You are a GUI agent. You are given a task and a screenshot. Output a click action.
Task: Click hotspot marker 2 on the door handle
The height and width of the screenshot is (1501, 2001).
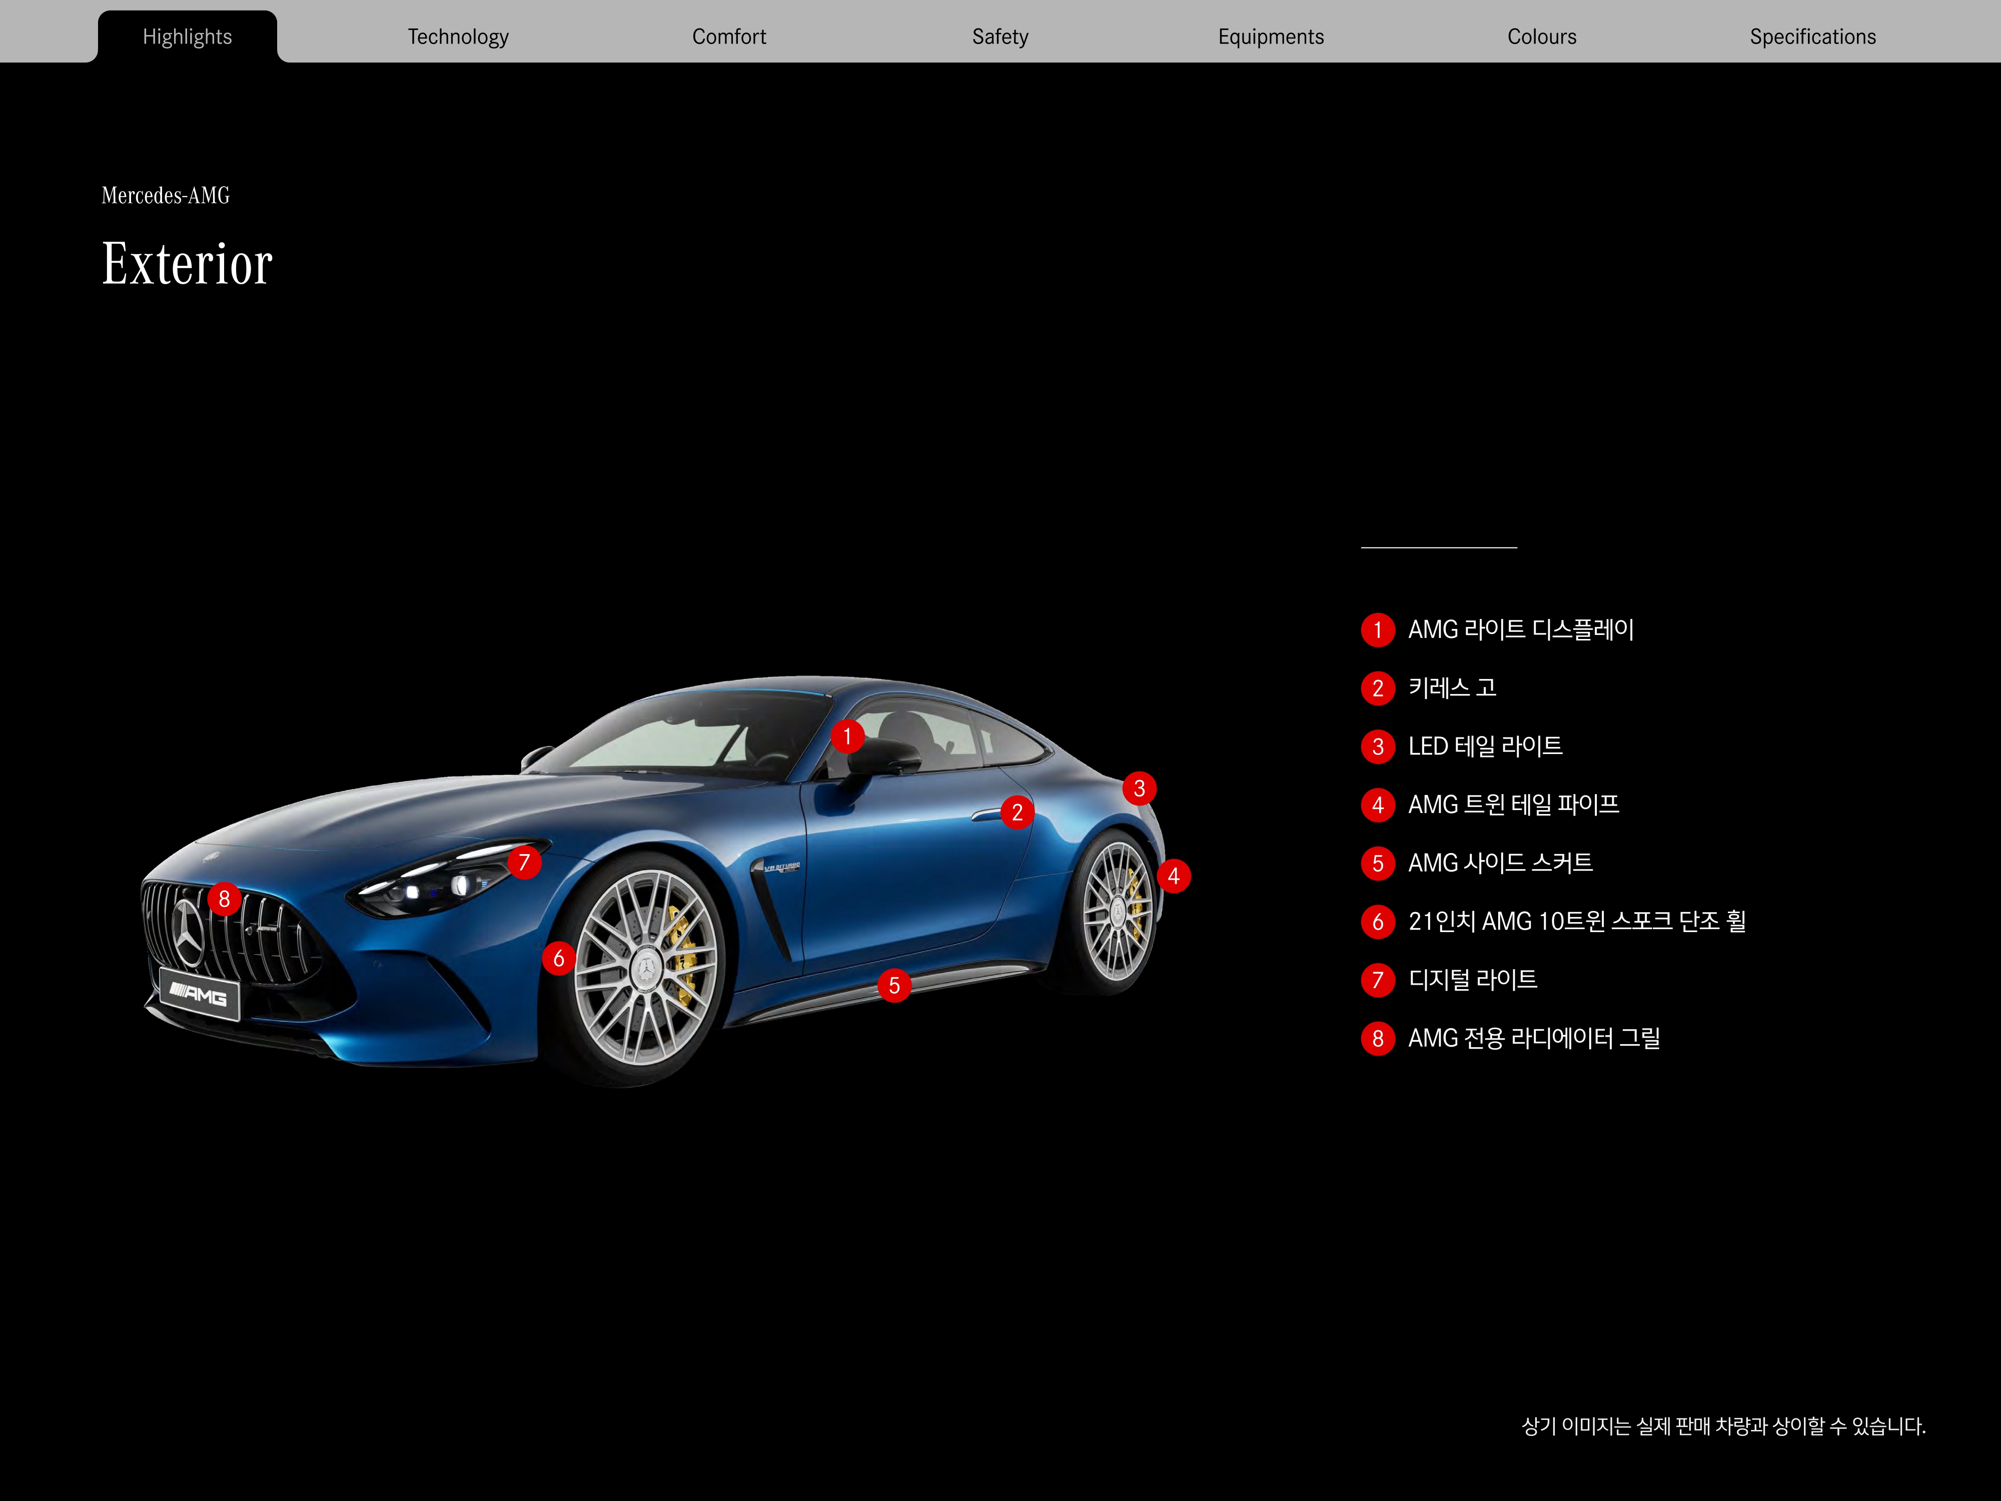1017,813
